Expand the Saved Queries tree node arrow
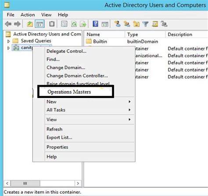The image size is (208, 196). (x=8, y=41)
